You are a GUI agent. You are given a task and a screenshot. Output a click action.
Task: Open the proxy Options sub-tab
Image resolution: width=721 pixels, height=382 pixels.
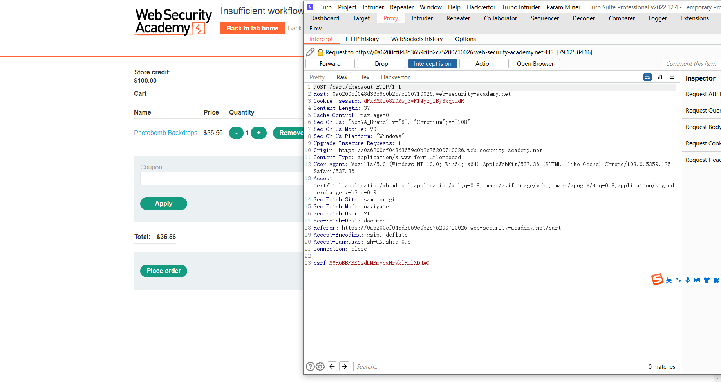click(x=465, y=39)
